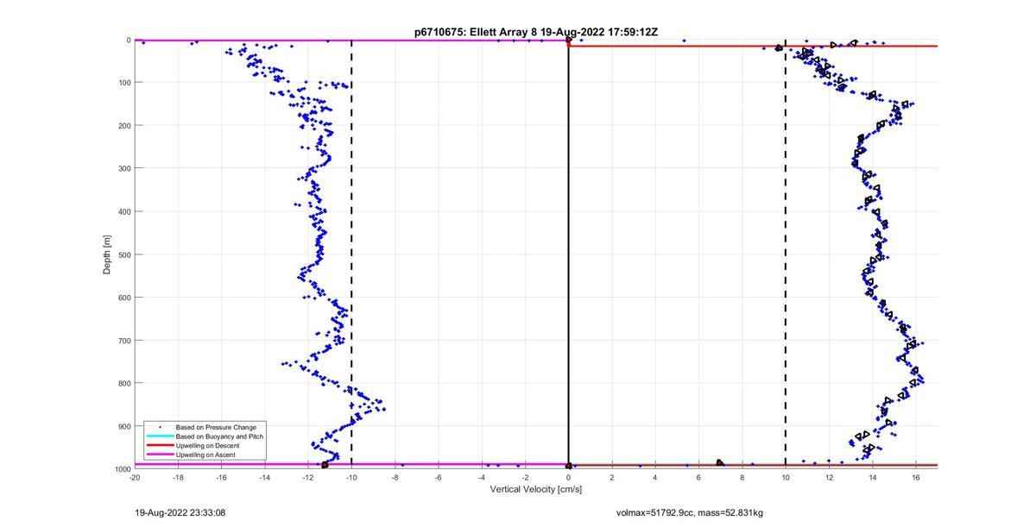Click the "14" velocity tick label

(x=872, y=477)
